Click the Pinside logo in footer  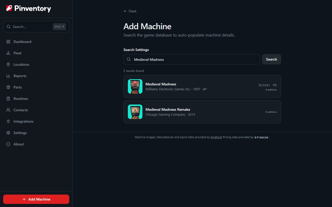pos(261,137)
